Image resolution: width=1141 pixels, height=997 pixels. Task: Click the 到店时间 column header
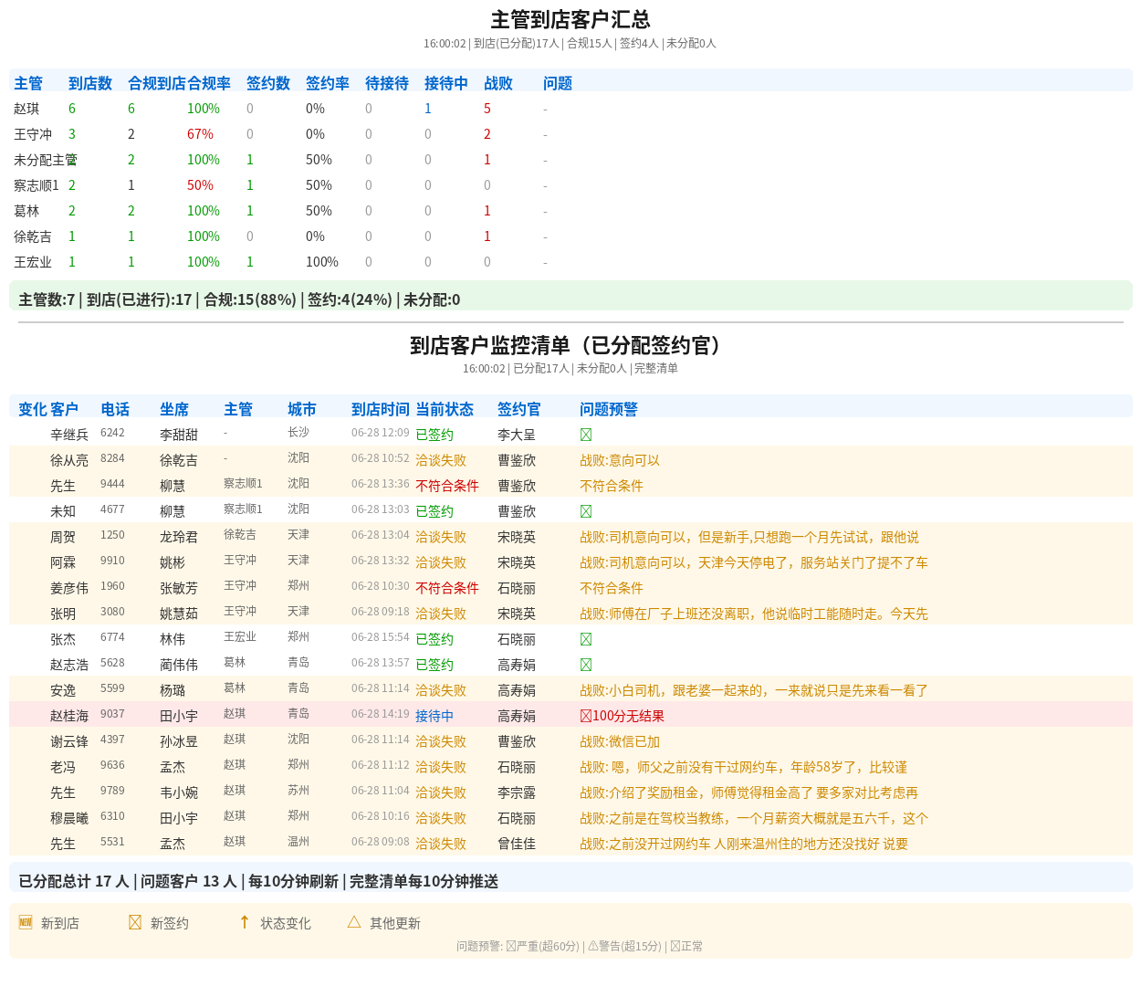pyautogui.click(x=381, y=409)
